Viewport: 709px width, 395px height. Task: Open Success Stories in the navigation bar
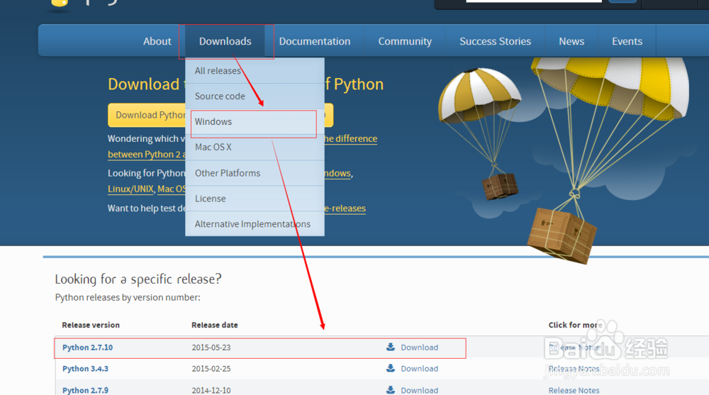(495, 41)
